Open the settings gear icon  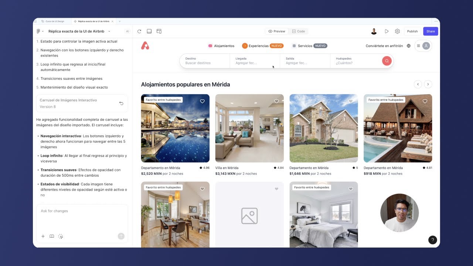point(397,31)
